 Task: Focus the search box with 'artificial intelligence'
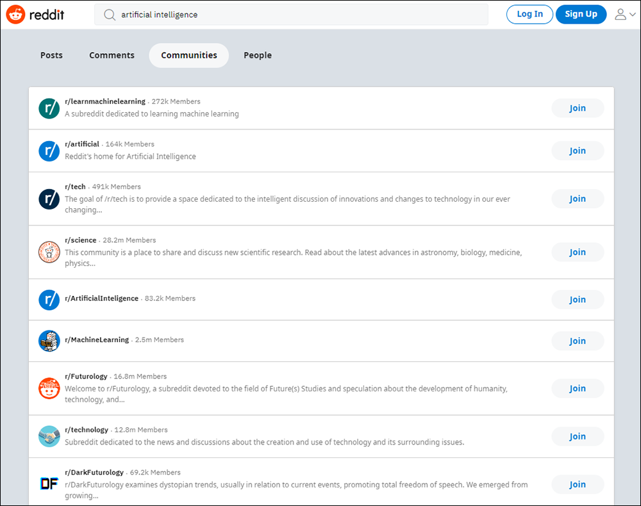tap(291, 15)
